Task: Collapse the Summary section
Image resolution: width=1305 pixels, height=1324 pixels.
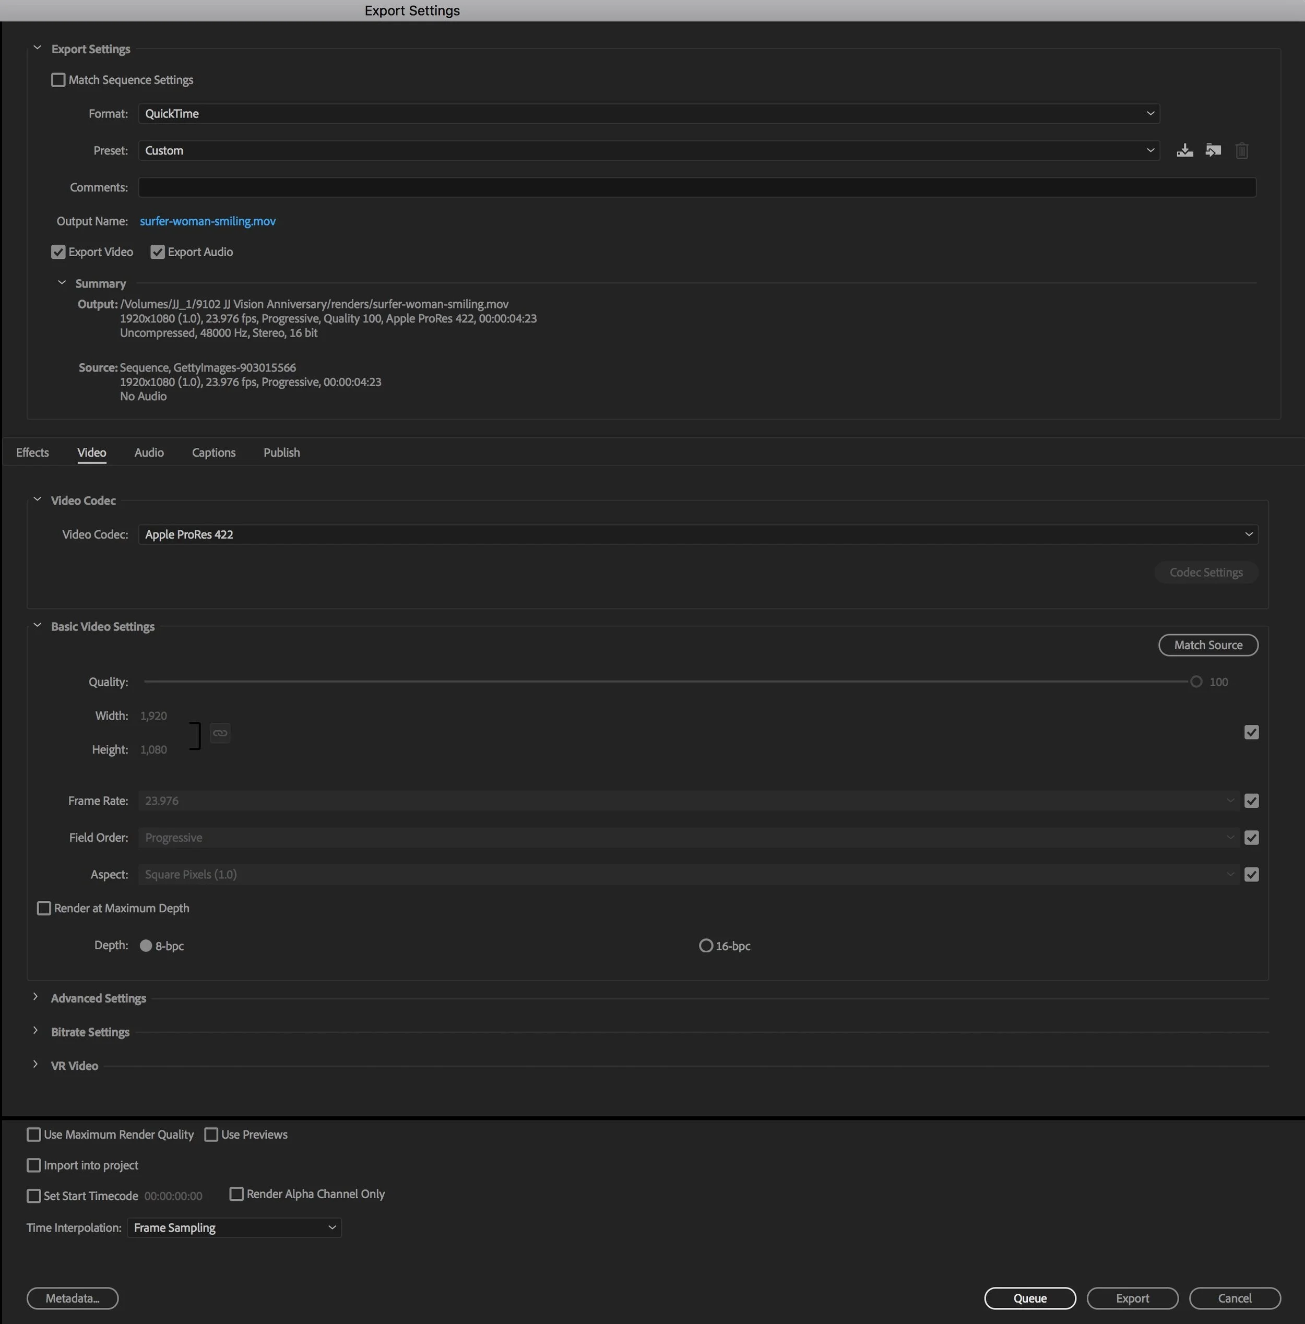Action: 62,282
